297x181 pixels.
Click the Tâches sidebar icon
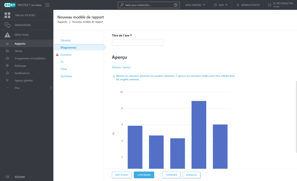pyautogui.click(x=7, y=51)
